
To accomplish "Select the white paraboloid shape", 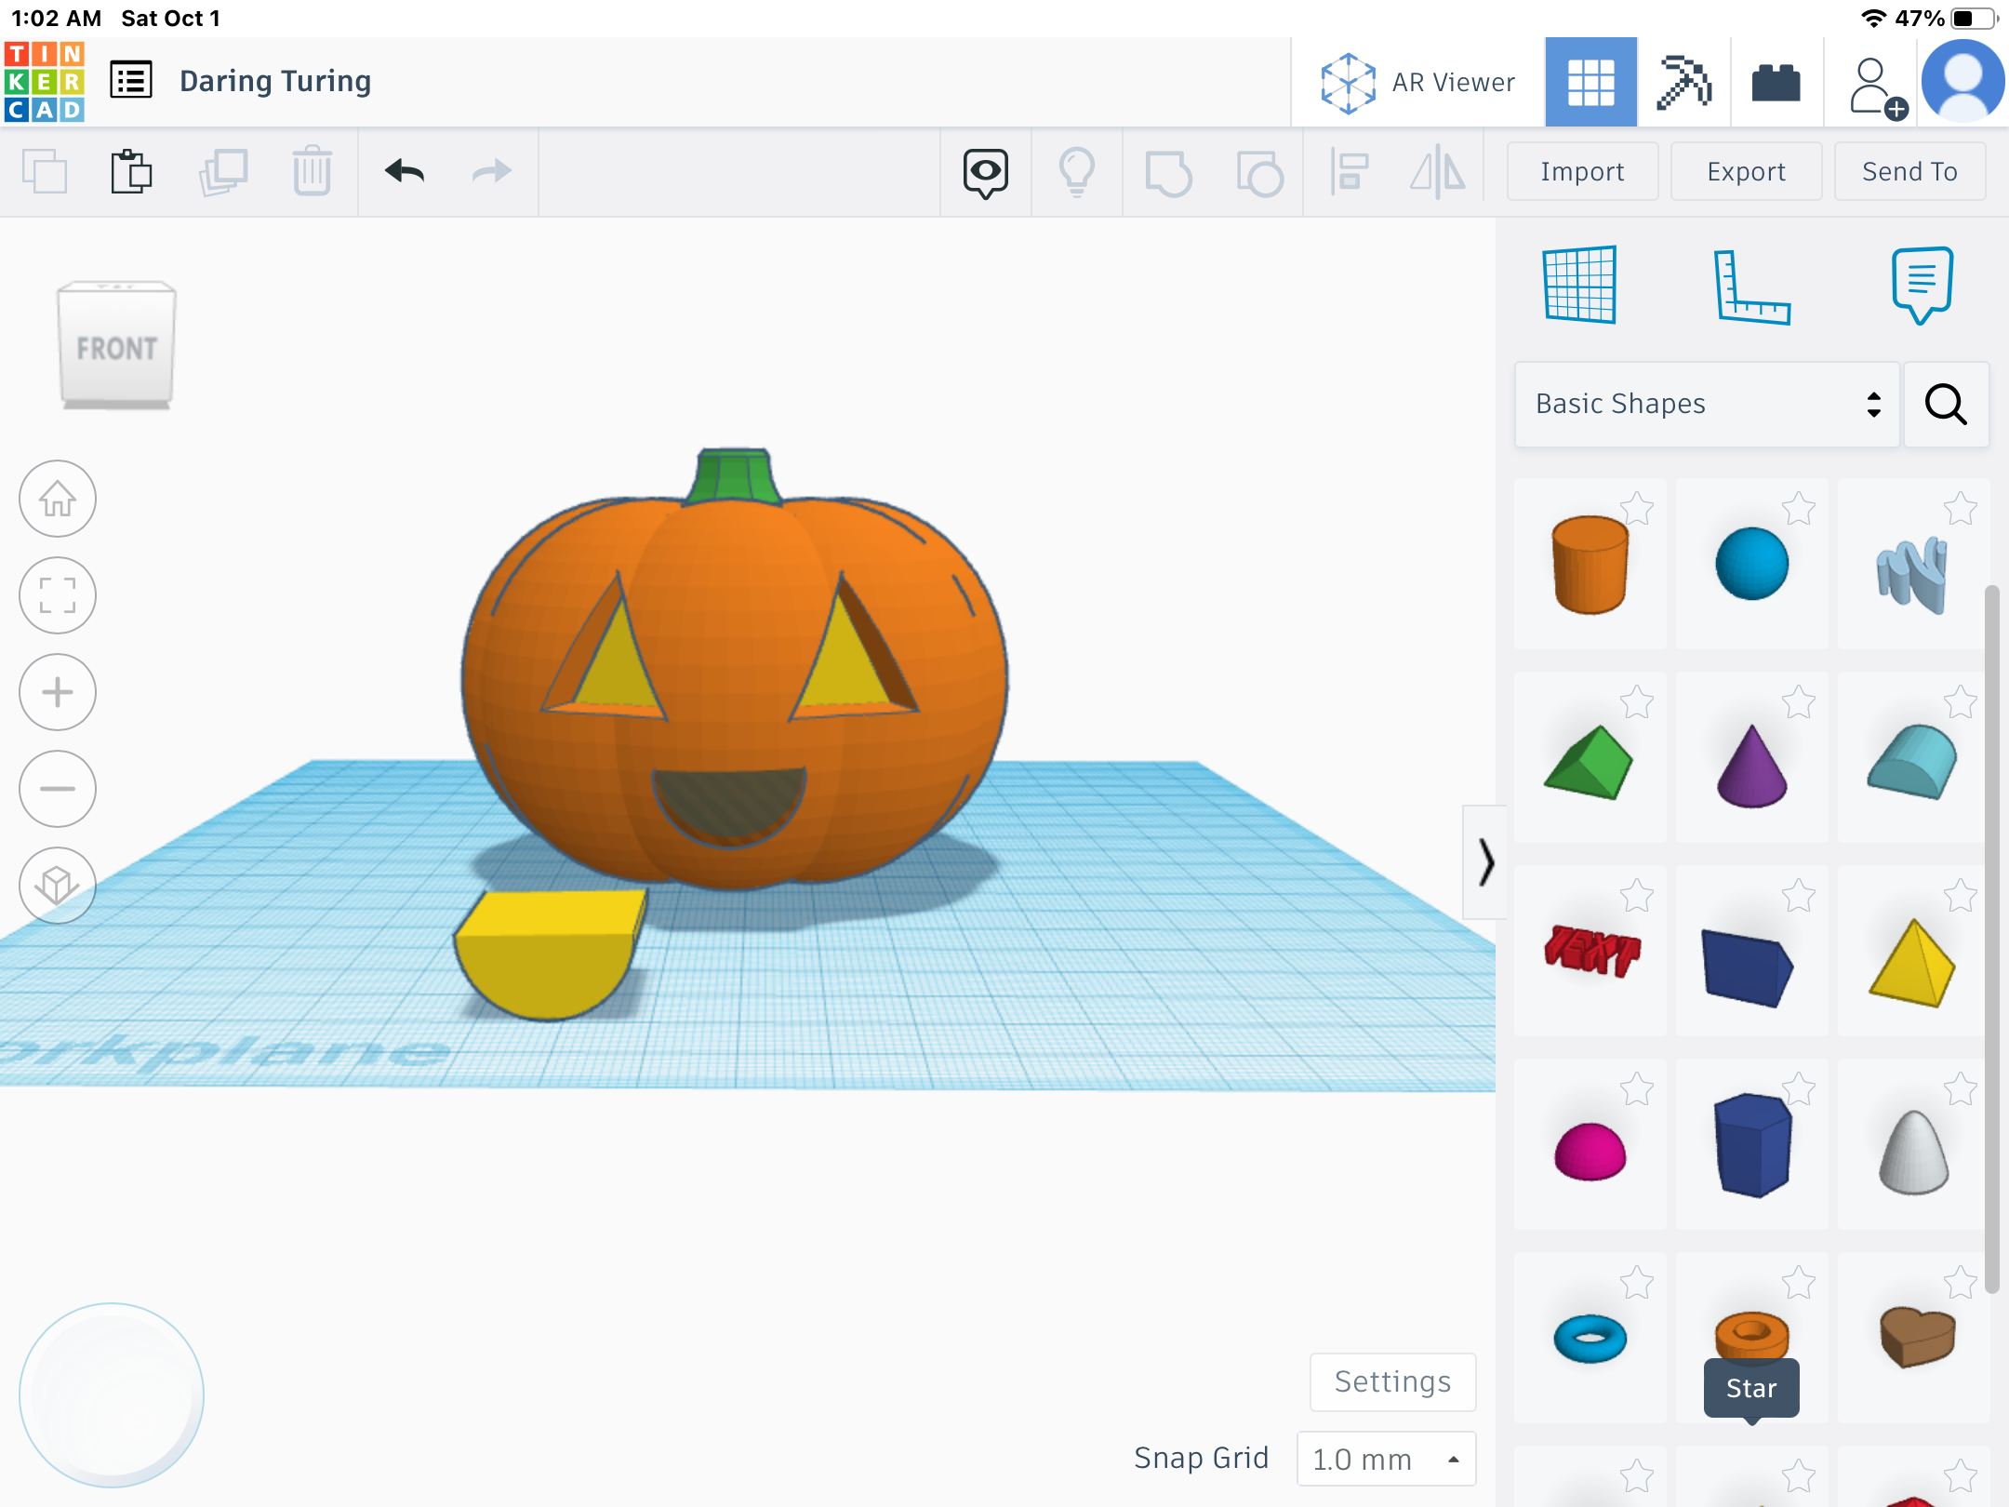I will click(1913, 1144).
